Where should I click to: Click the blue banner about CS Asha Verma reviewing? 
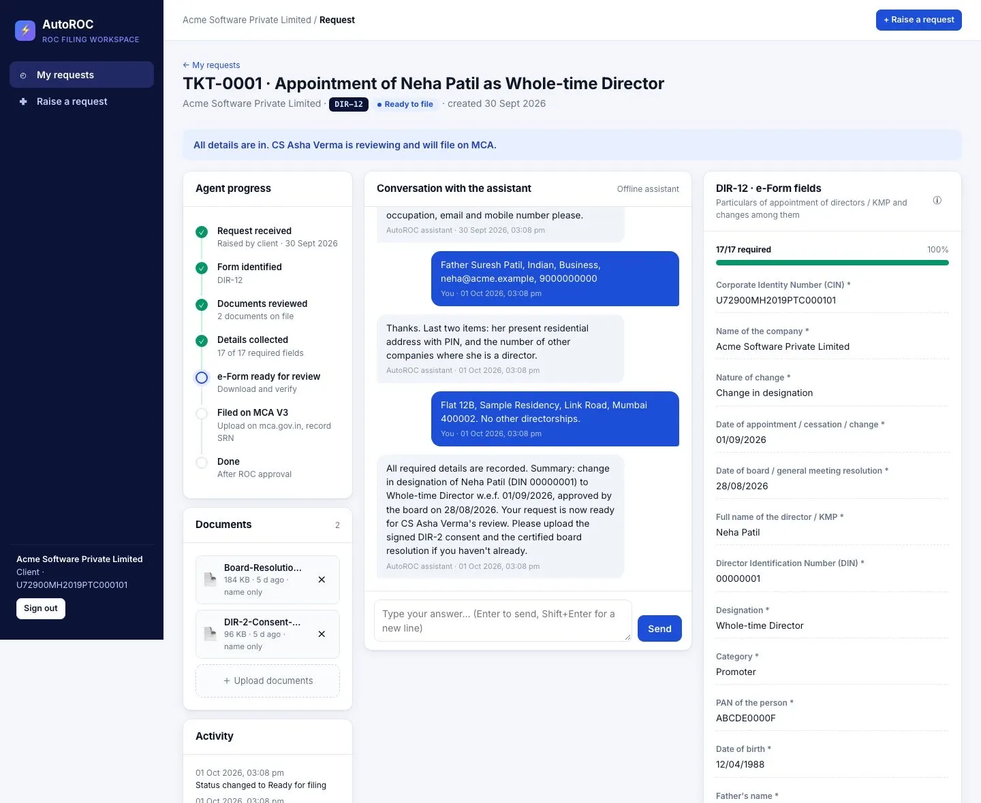pyautogui.click(x=572, y=145)
